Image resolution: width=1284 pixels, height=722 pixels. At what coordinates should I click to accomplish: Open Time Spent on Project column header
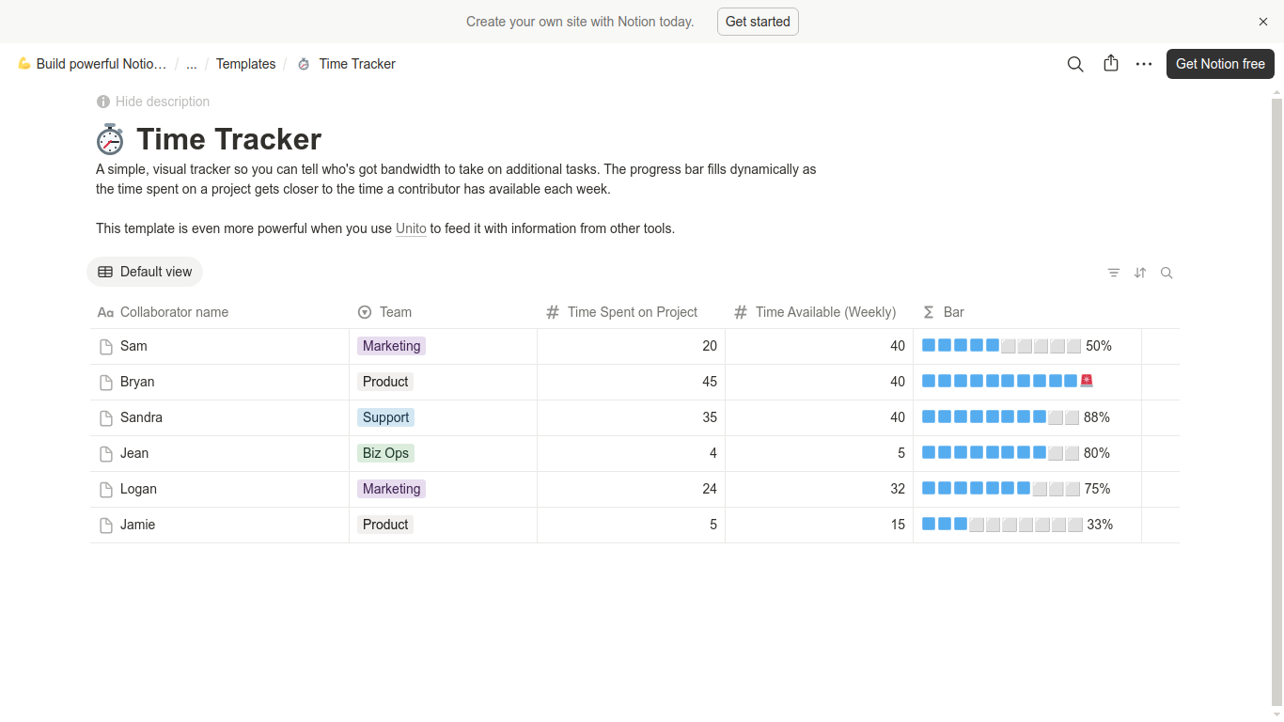[632, 312]
